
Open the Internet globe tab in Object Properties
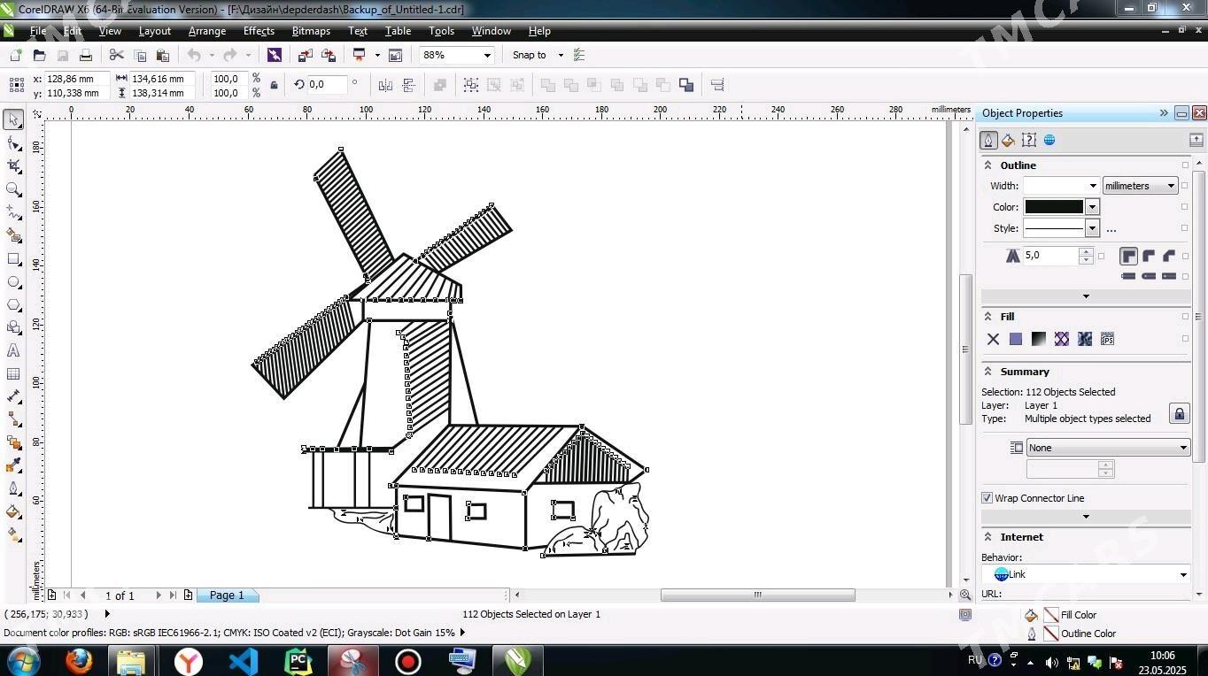pyautogui.click(x=1049, y=140)
